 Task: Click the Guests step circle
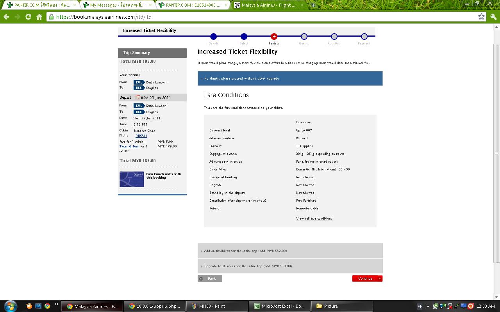[x=304, y=36]
